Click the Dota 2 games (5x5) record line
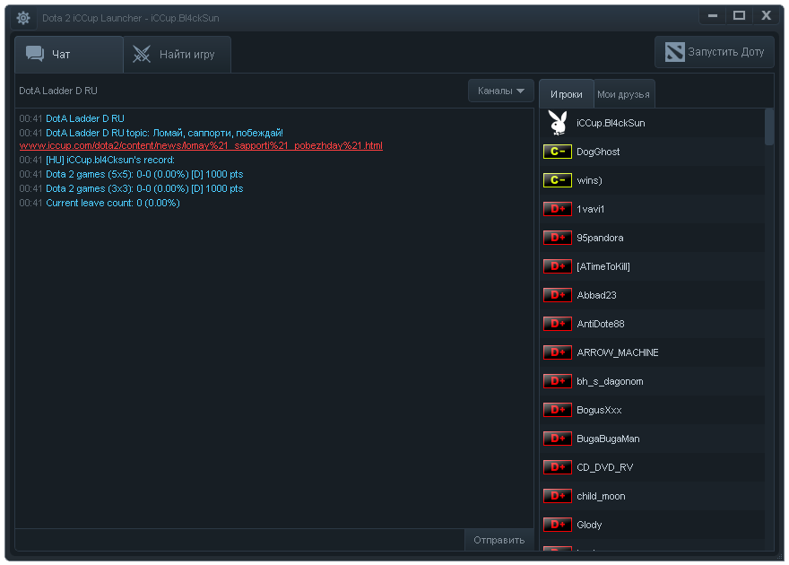Image resolution: width=789 pixels, height=565 pixels. pyautogui.click(x=131, y=174)
